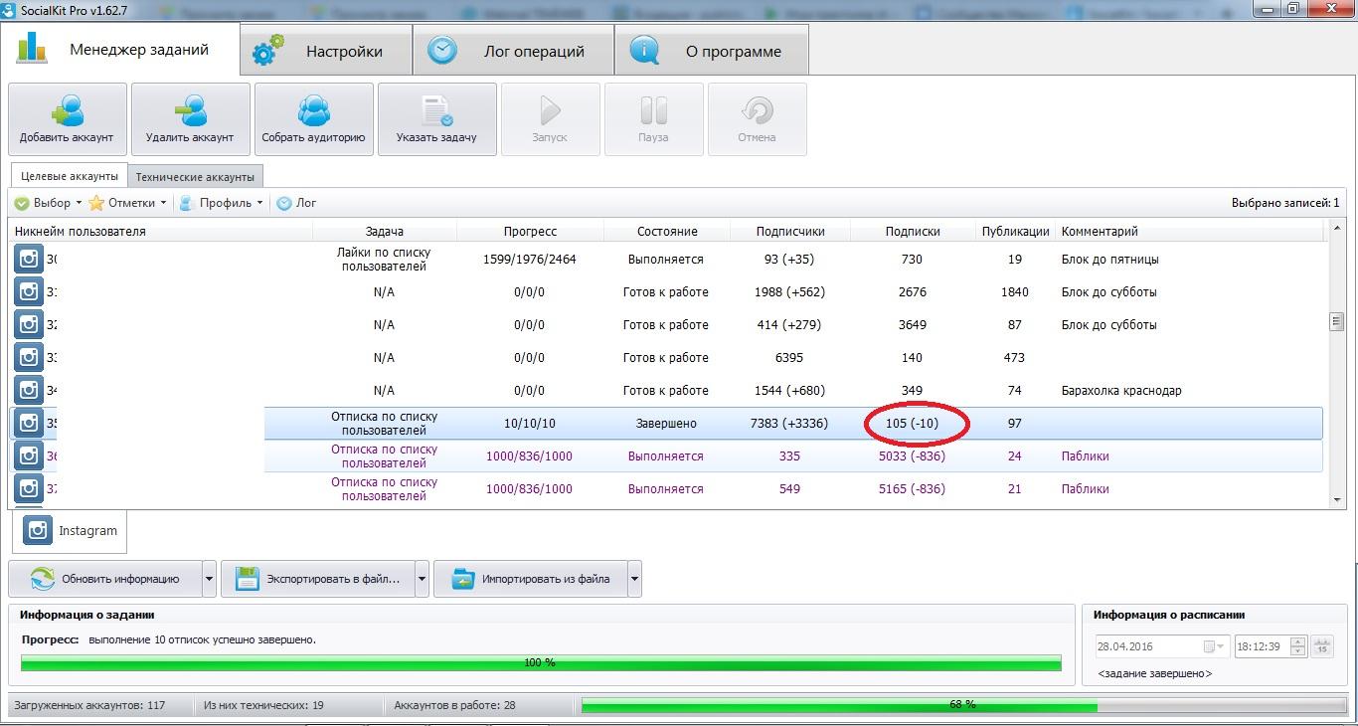
Task: Sort by Комментарий column header
Action: 1190,232
